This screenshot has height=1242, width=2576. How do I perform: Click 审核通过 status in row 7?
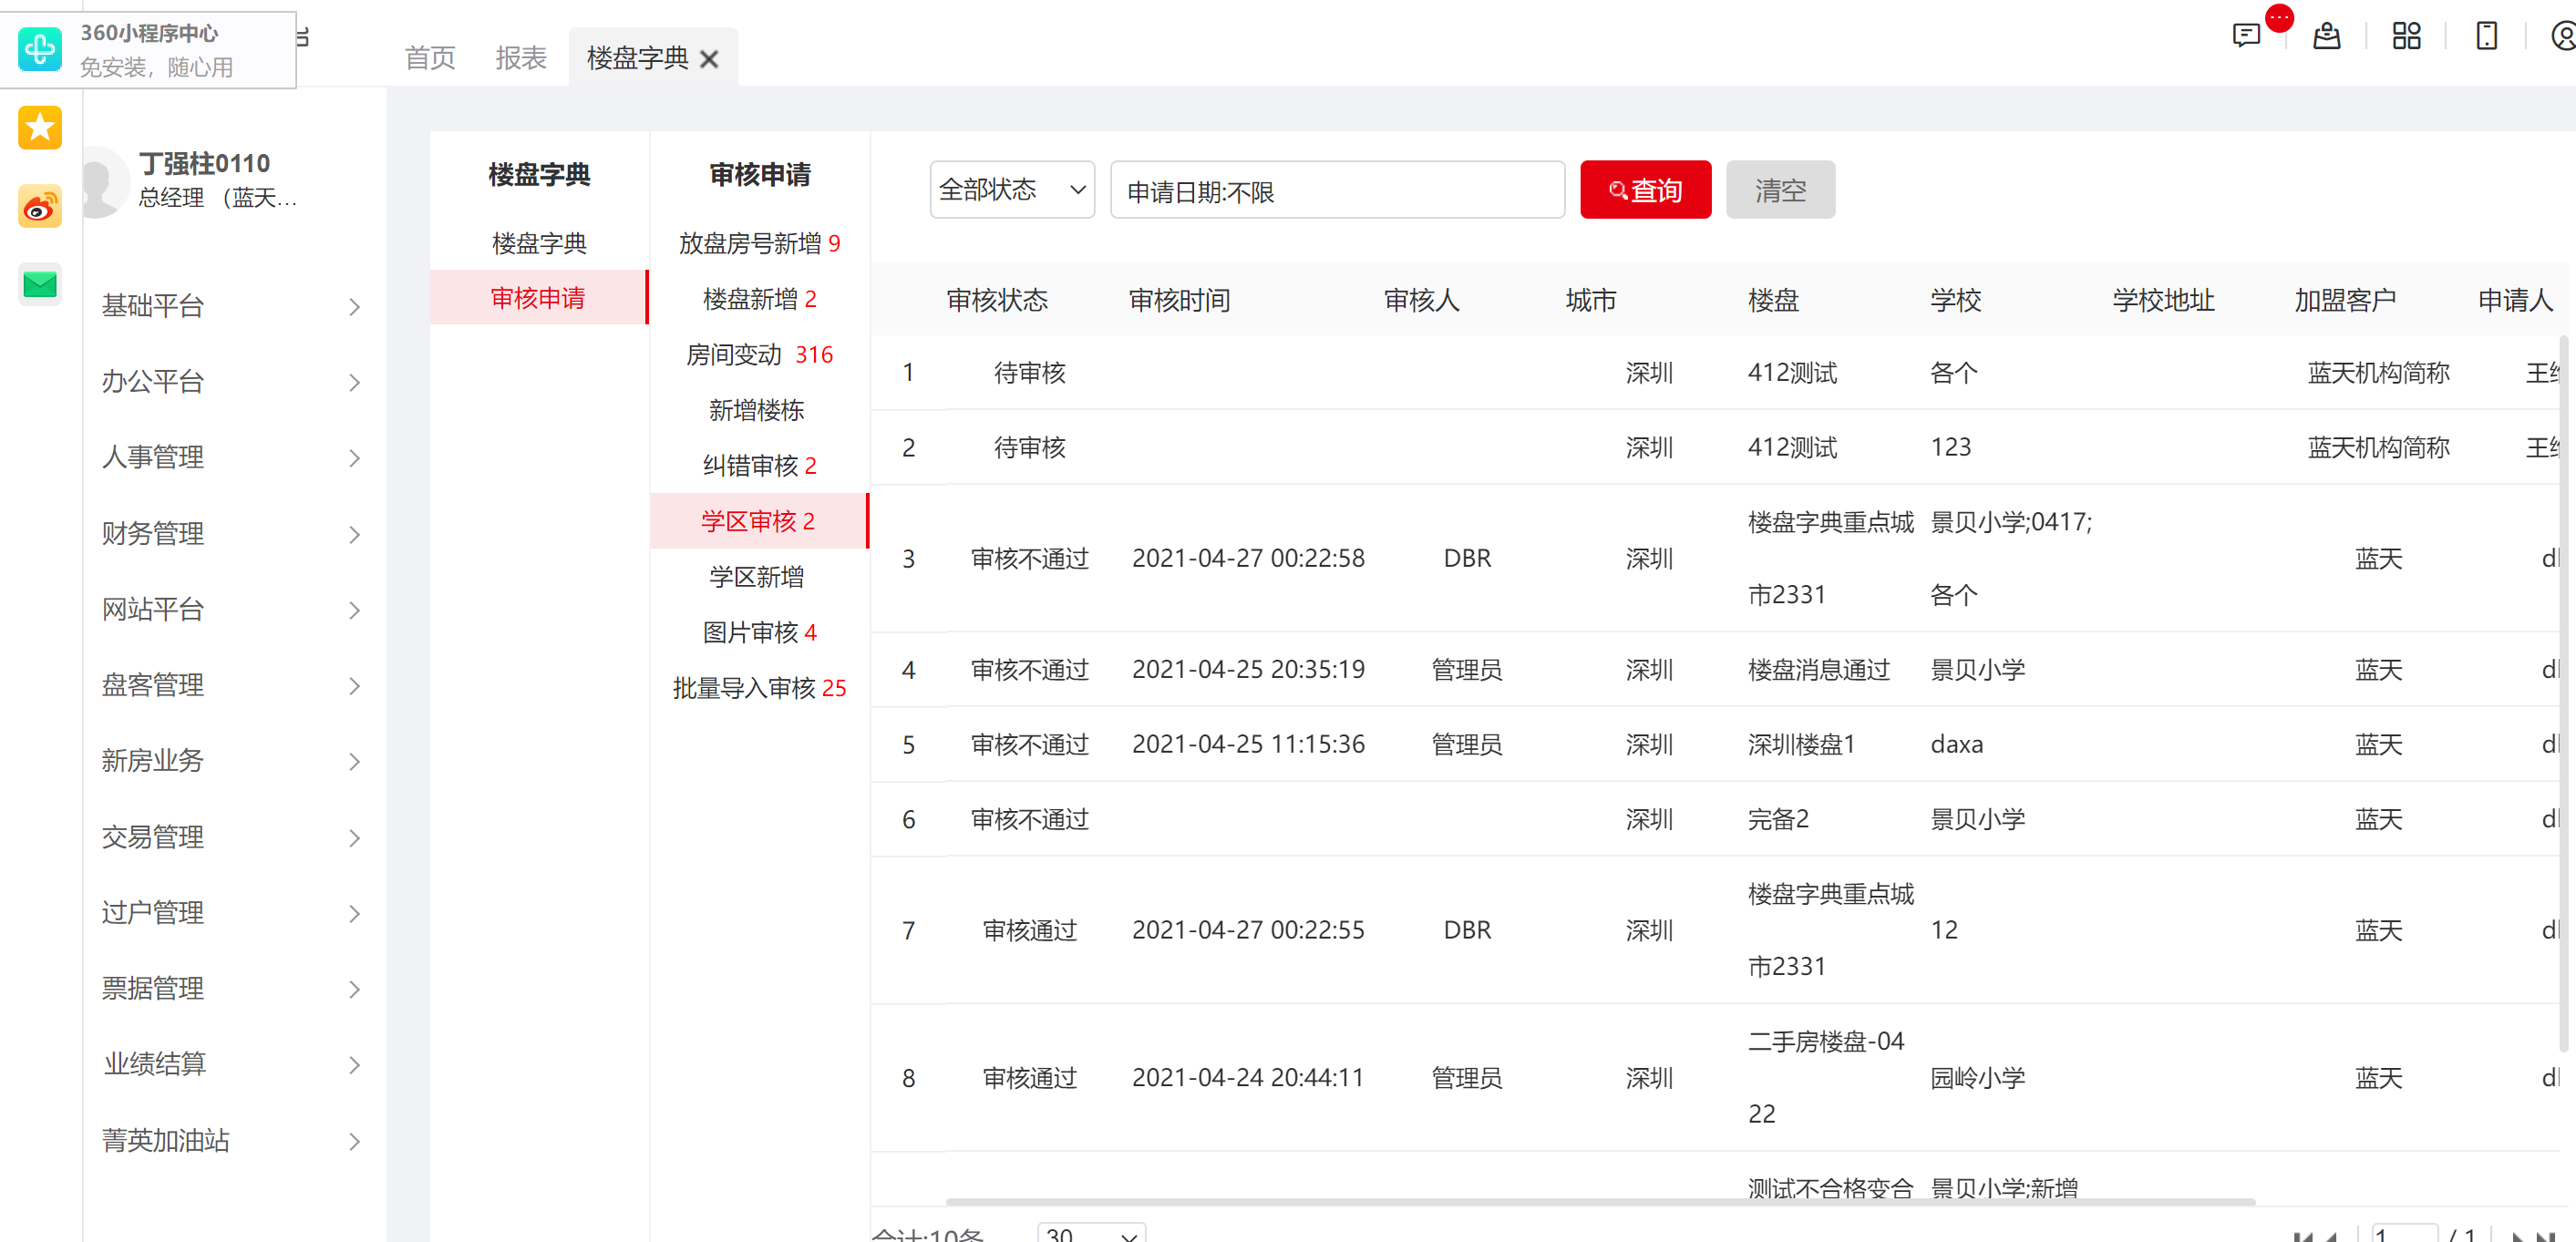point(1029,930)
